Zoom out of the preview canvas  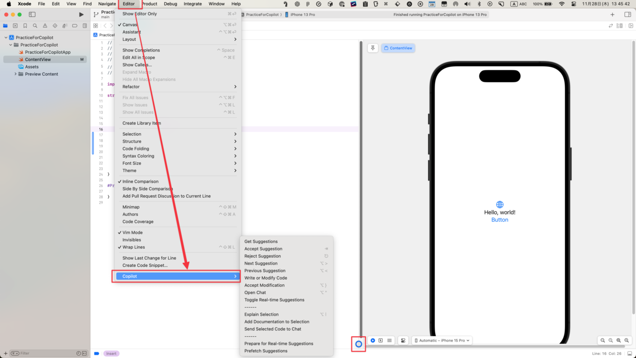click(x=603, y=340)
